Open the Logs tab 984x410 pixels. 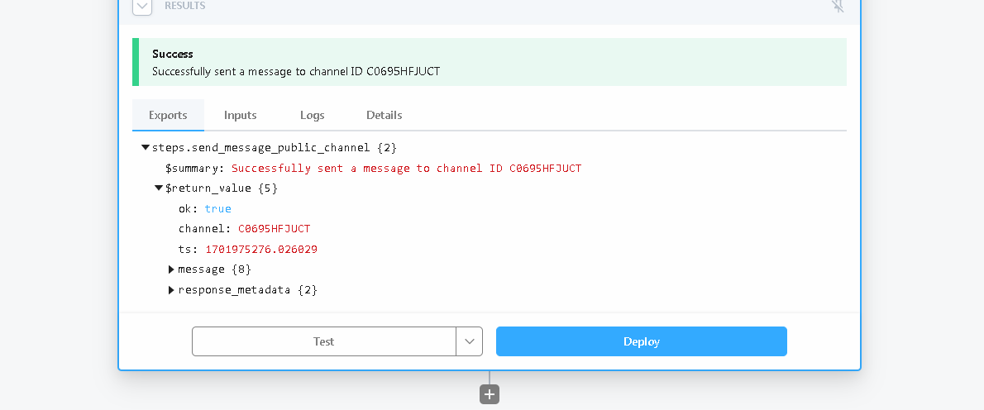pos(312,116)
